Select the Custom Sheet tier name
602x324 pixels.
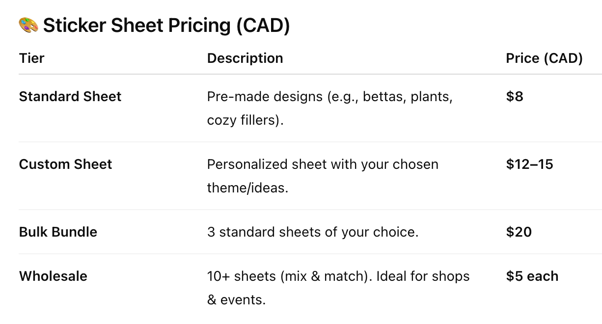point(65,164)
